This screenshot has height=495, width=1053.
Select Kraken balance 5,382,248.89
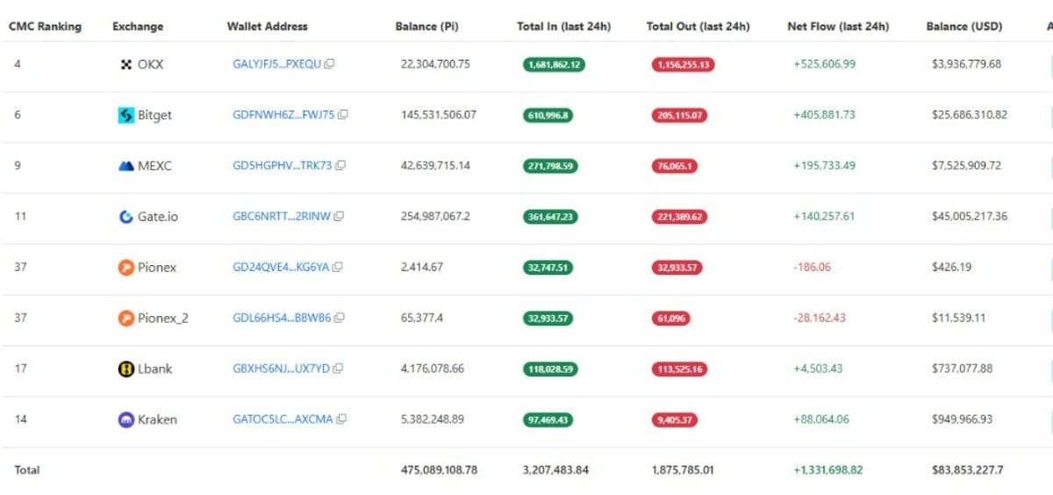[433, 420]
